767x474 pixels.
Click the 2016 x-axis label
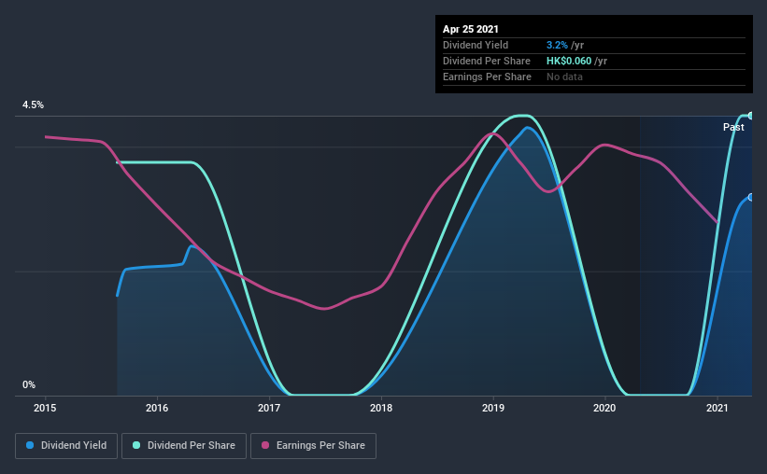click(x=157, y=408)
